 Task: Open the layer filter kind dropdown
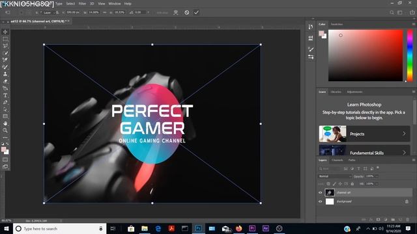(x=330, y=169)
